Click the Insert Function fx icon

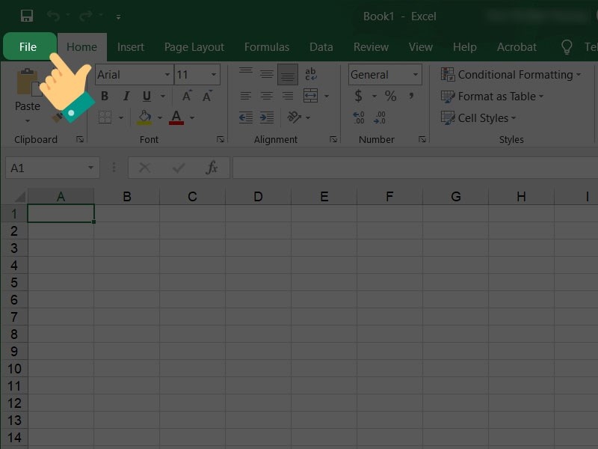(x=212, y=167)
